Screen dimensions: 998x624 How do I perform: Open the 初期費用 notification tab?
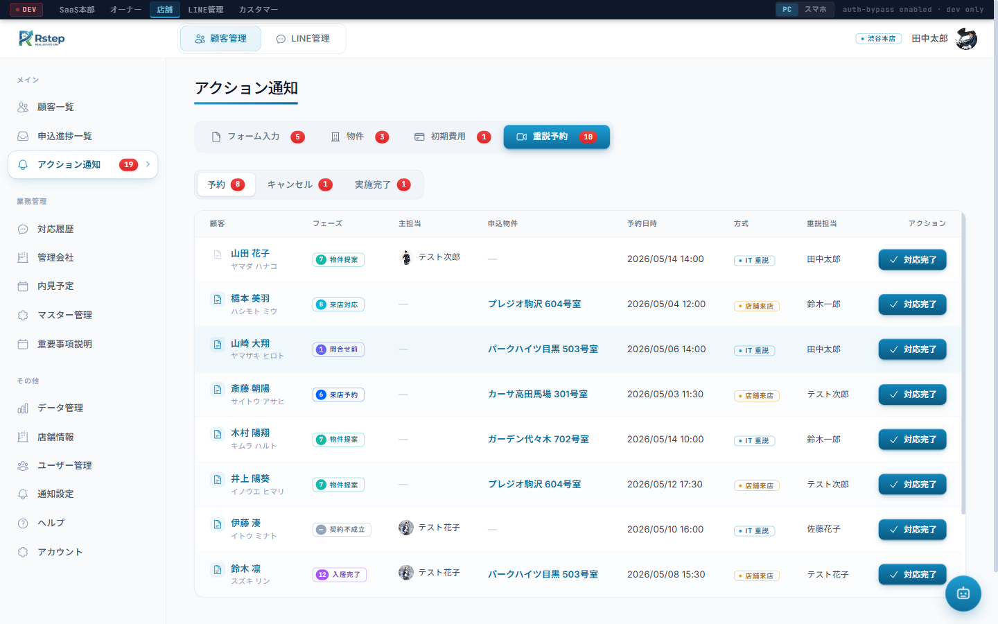(453, 137)
